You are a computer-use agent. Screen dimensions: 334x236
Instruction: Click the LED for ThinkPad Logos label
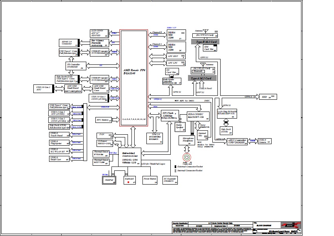pos(153,164)
